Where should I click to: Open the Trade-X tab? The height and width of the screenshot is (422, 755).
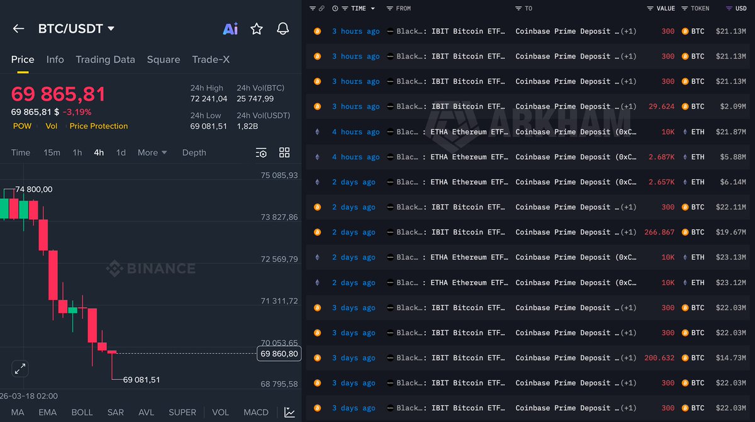pos(211,59)
